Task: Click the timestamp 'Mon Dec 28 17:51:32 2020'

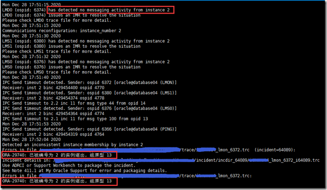Action: point(31,57)
